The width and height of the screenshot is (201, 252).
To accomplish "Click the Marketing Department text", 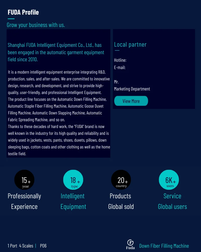I will (132, 89).
